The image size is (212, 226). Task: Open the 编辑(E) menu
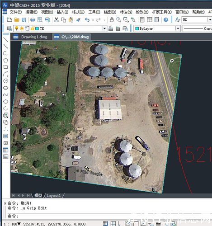tap(31, 12)
